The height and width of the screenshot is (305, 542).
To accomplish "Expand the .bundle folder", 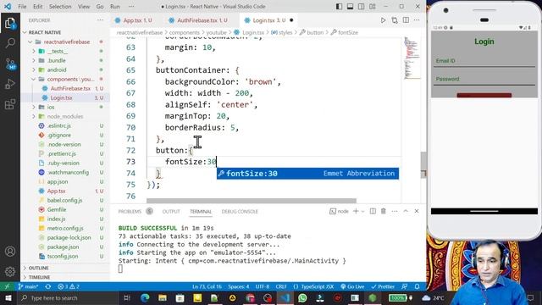I will point(66,60).
